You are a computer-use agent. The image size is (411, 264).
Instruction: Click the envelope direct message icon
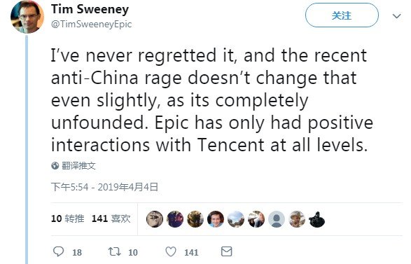(x=226, y=251)
